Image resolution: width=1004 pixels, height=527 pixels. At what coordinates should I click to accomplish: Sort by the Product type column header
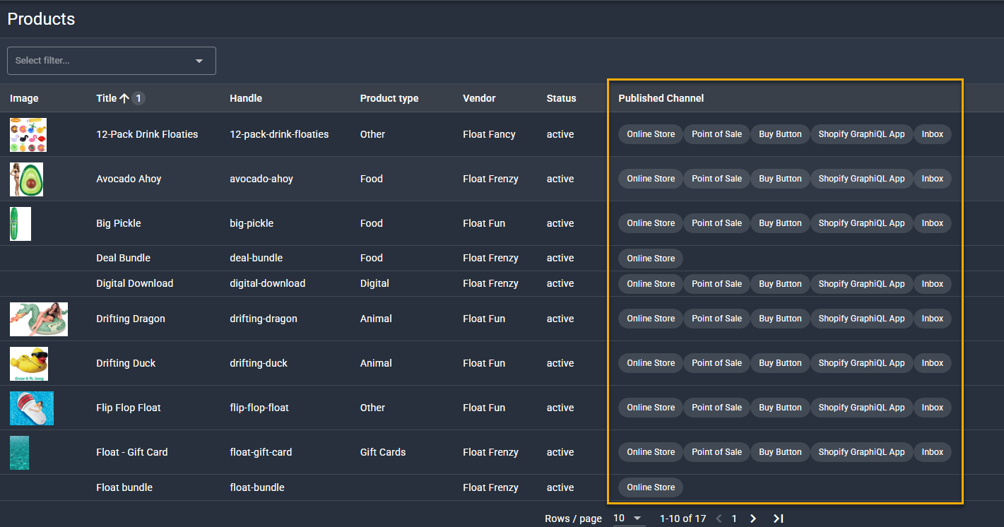[x=389, y=99]
